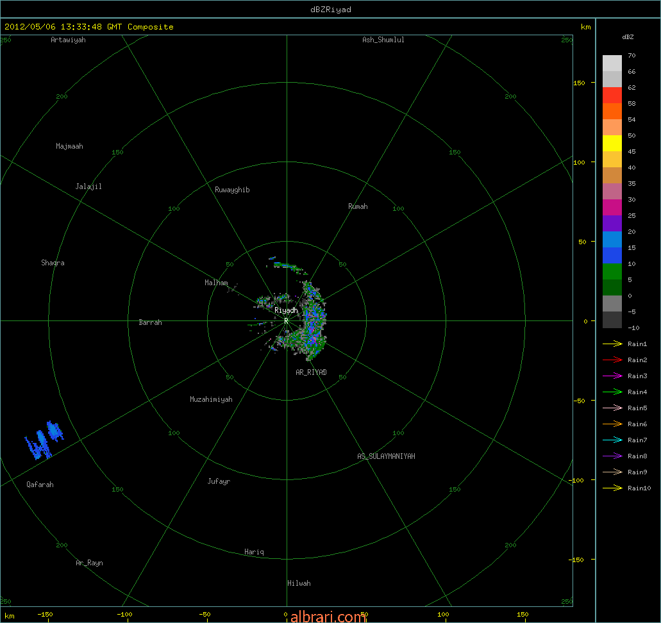Click the R radar site marker

(286, 321)
